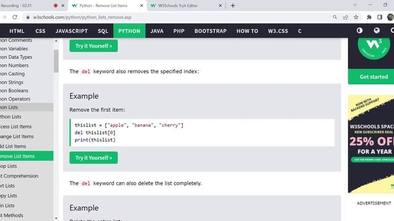Open the SQL tutorial in top nav
The width and height of the screenshot is (394, 221).
coord(103,31)
